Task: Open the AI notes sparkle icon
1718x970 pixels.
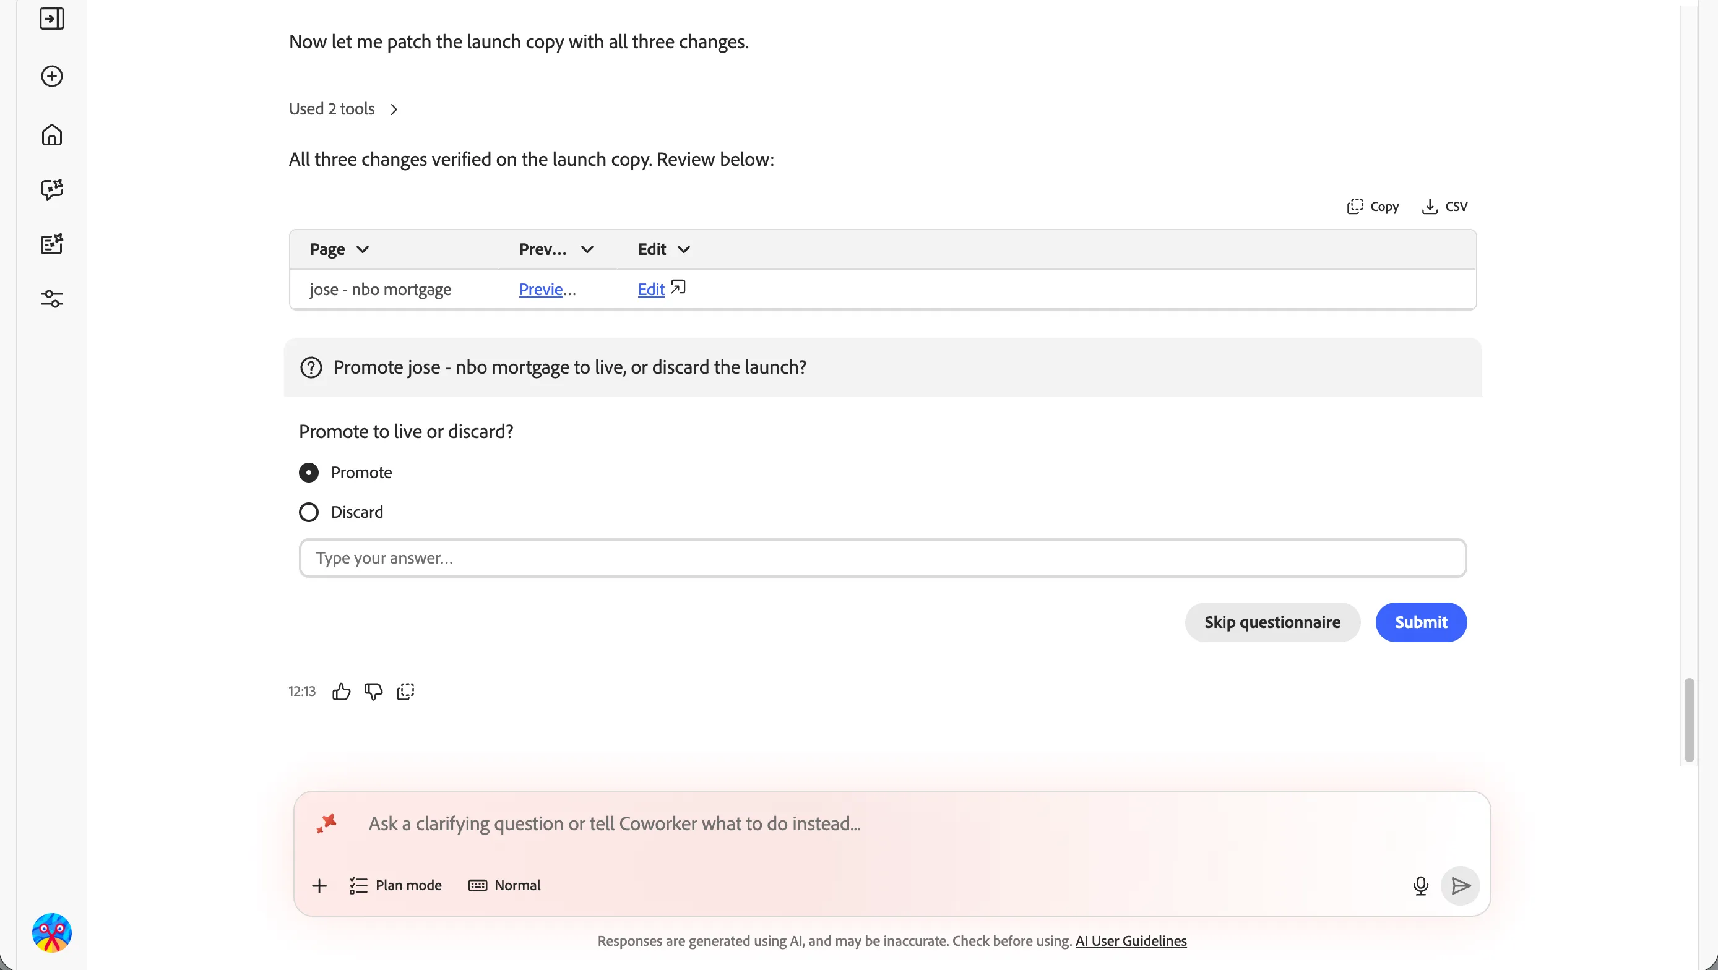Action: point(52,244)
